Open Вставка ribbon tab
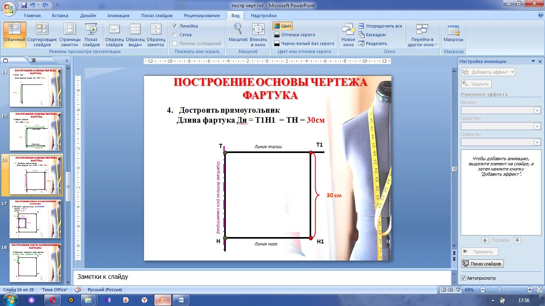 (x=60, y=16)
